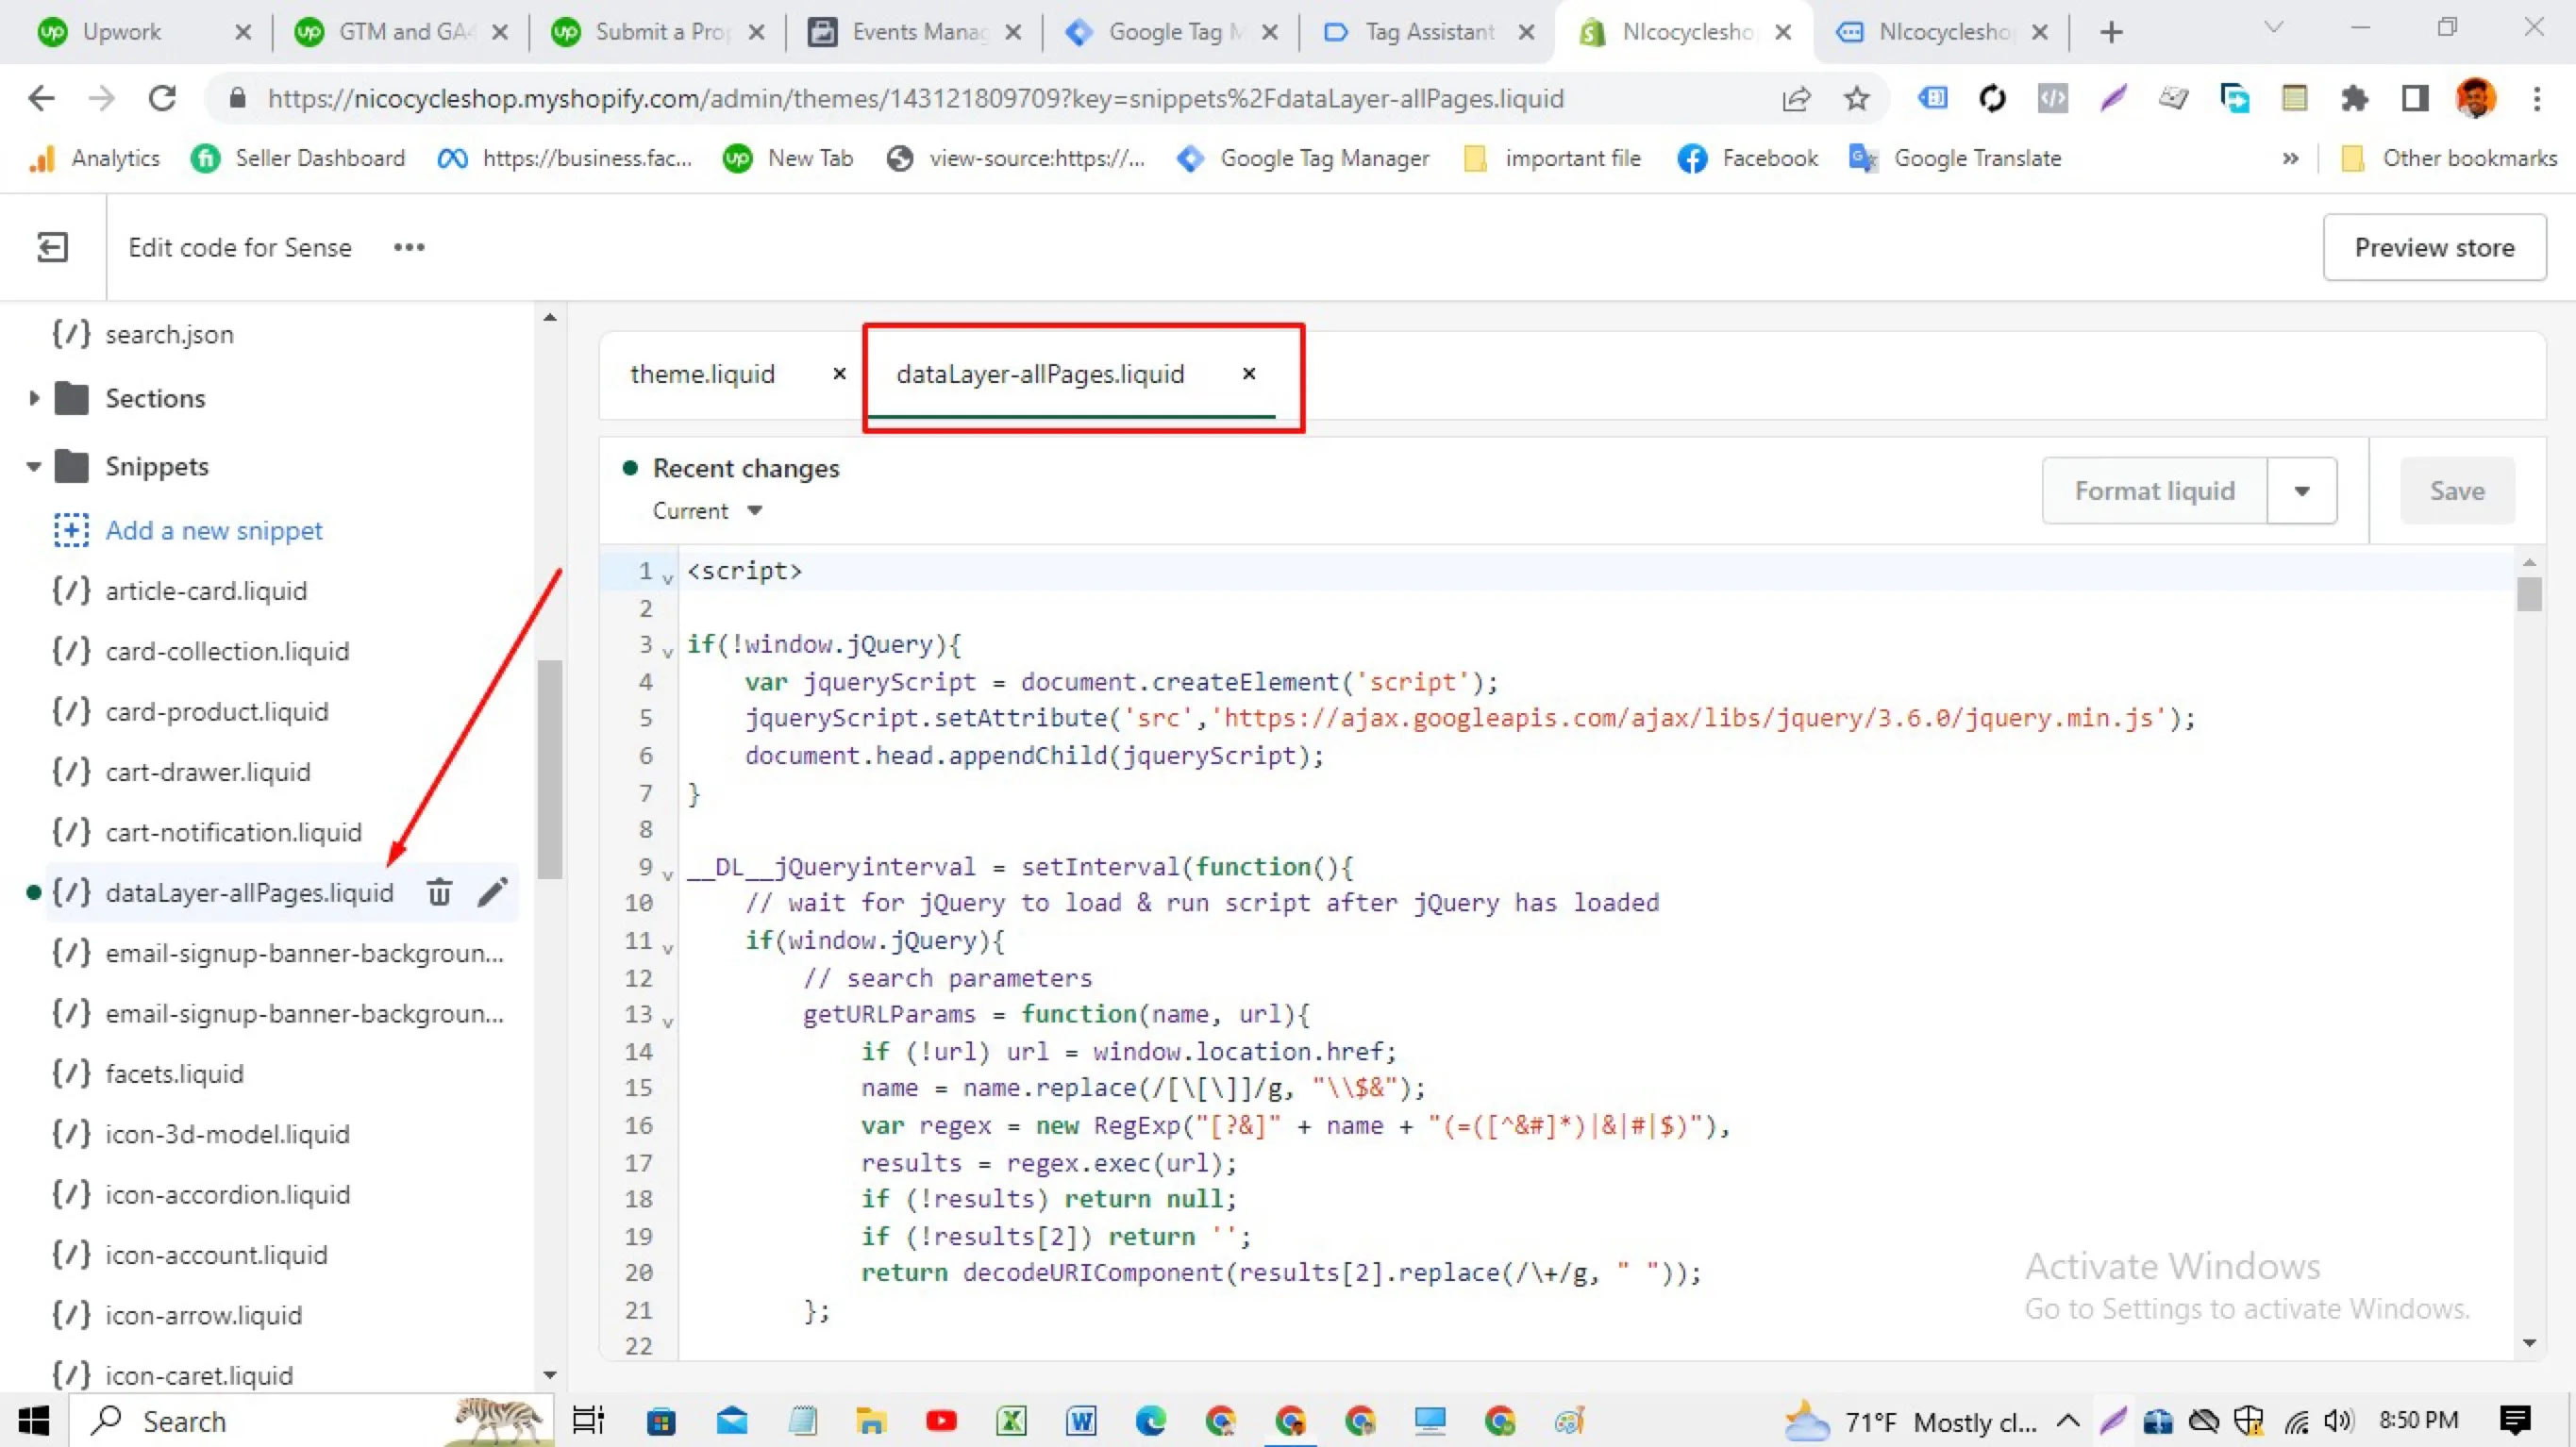Screen dimensions: 2576x1447
Task: Switch to the theme.liquid editor tab
Action: pos(702,374)
